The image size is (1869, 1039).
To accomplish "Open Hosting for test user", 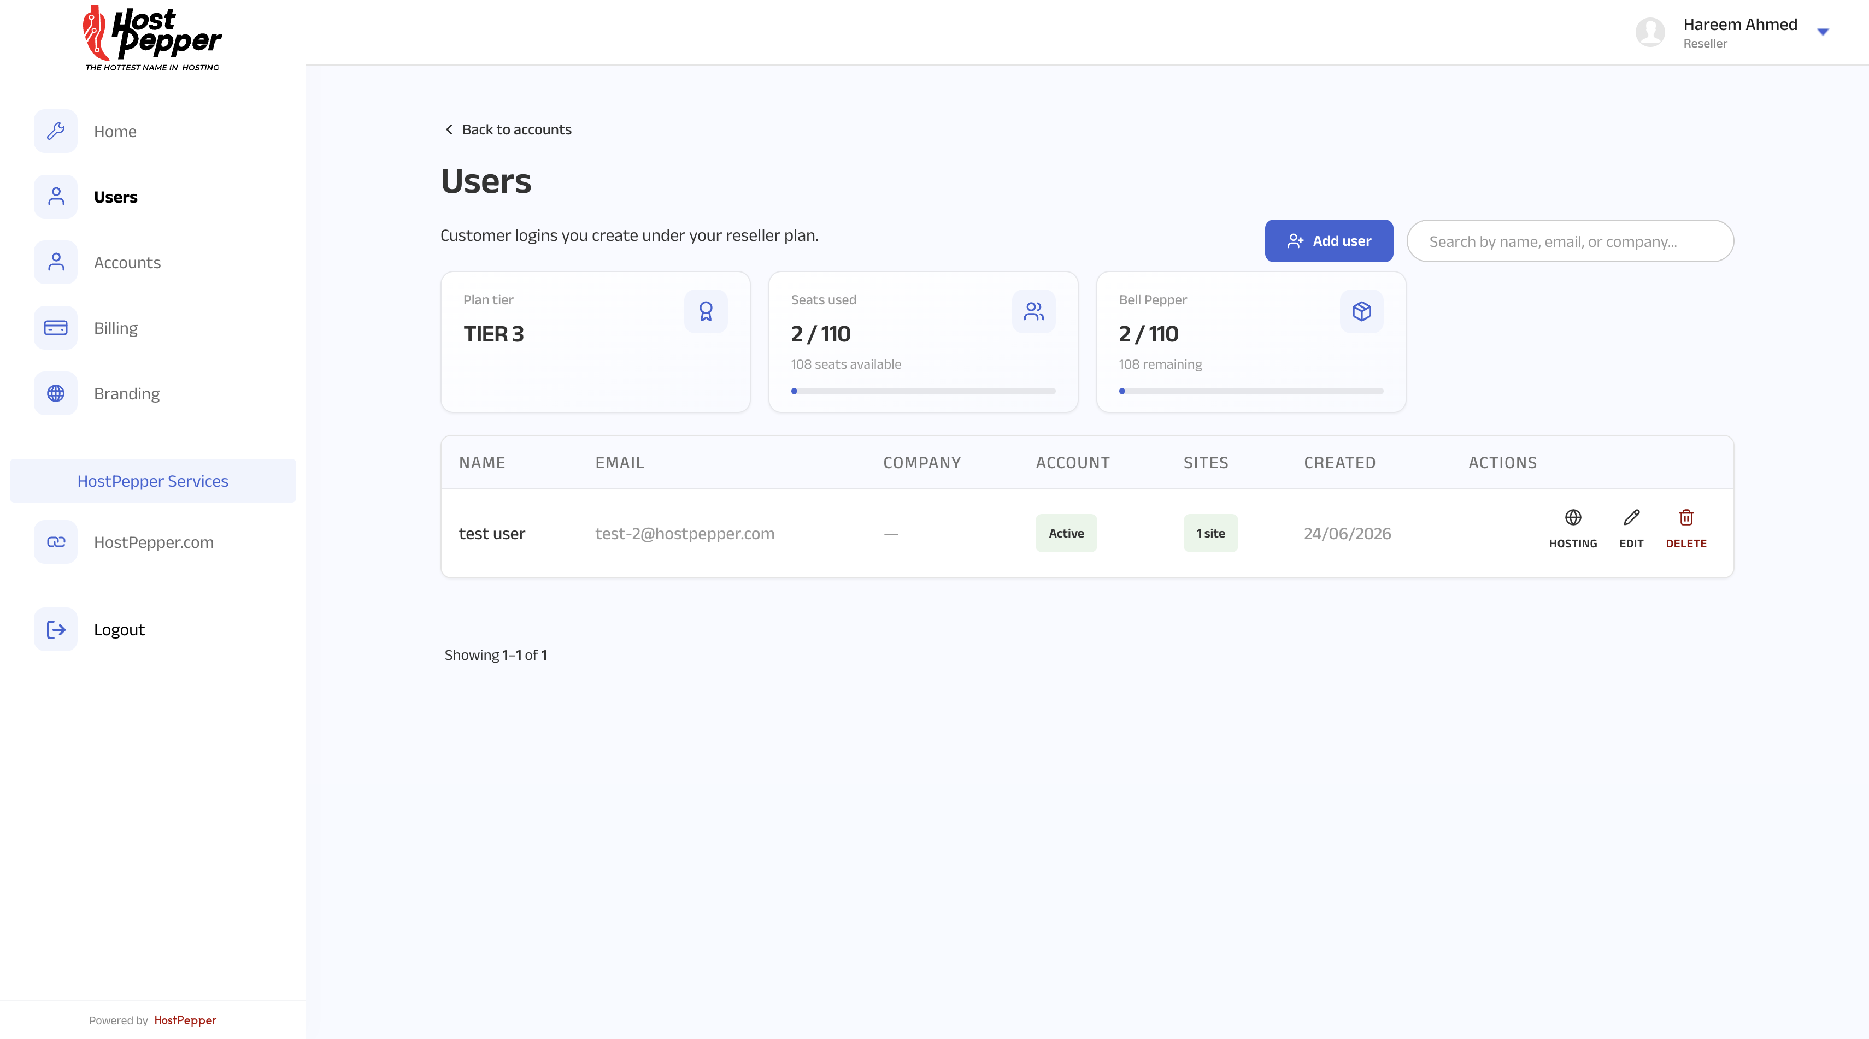I will pos(1573,529).
